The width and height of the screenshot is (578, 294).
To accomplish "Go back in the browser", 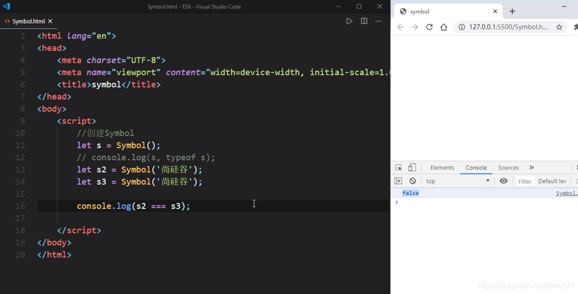I will (400, 27).
